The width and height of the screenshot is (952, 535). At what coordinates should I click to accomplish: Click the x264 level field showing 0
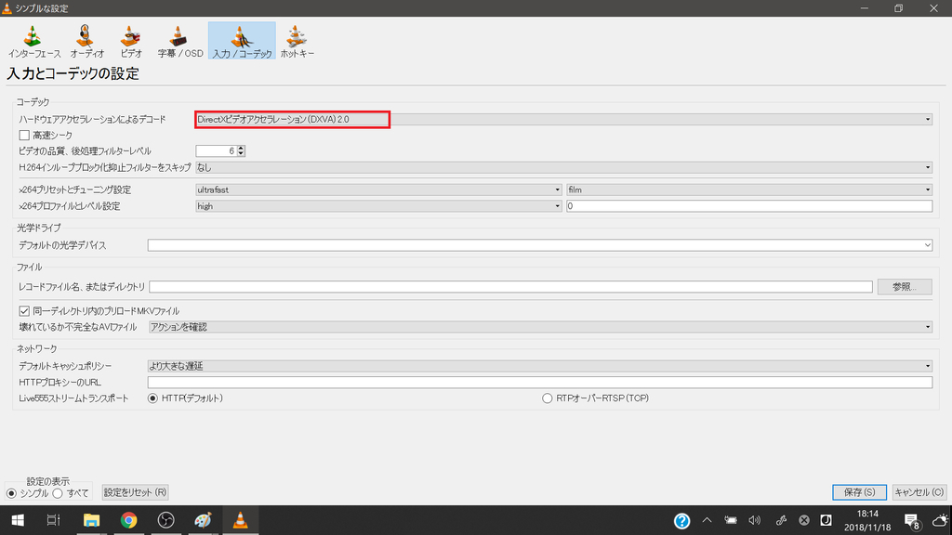[749, 206]
